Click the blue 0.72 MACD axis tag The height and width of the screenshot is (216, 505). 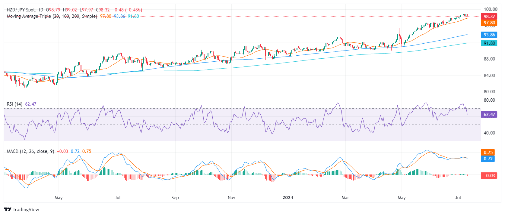click(488, 159)
